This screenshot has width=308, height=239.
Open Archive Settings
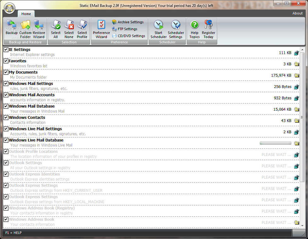coord(128,22)
